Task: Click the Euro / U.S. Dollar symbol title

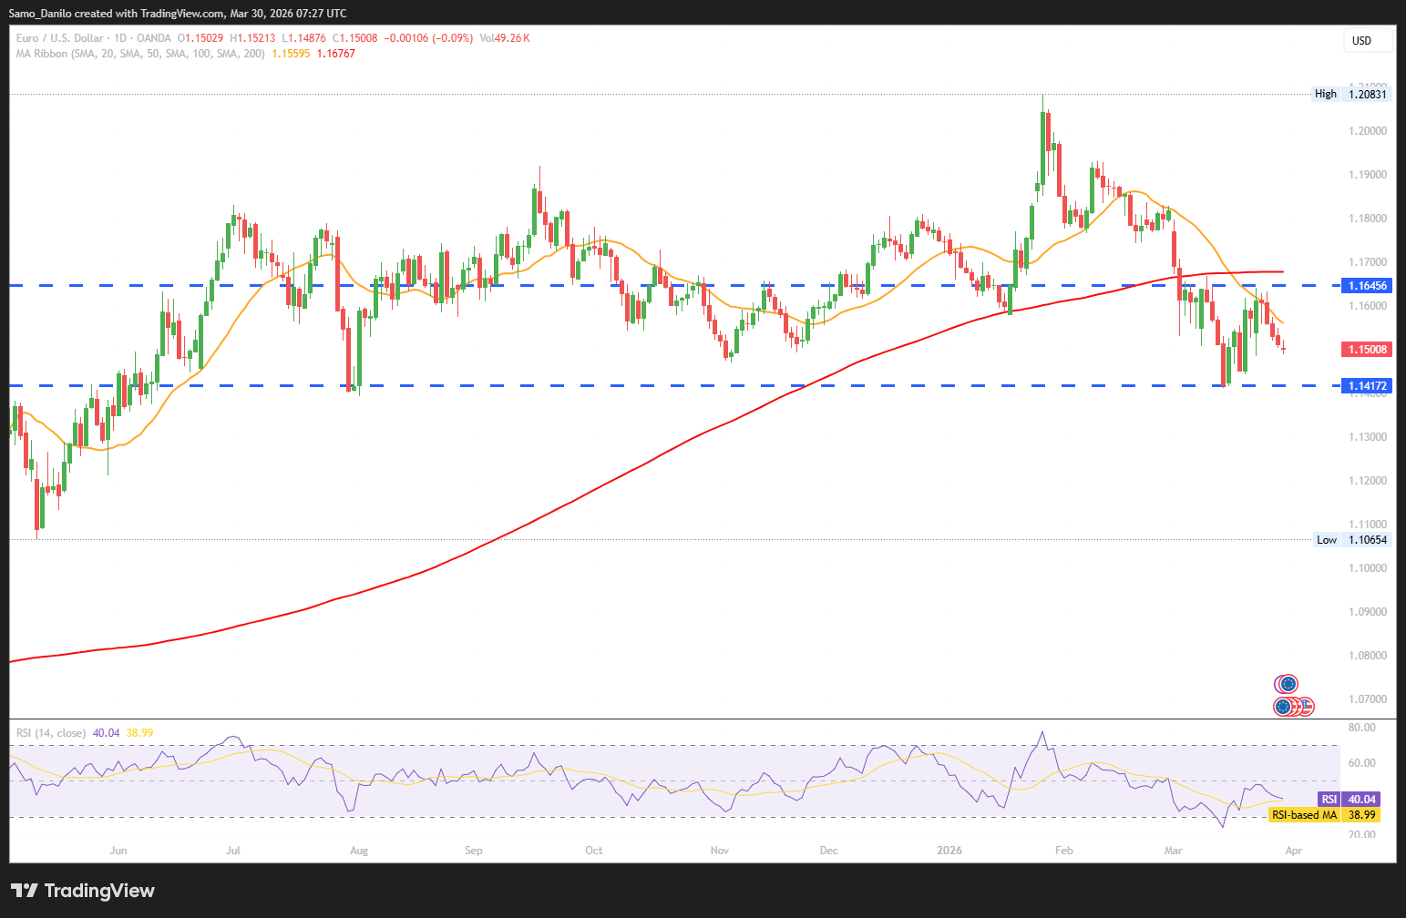Action: (x=57, y=38)
